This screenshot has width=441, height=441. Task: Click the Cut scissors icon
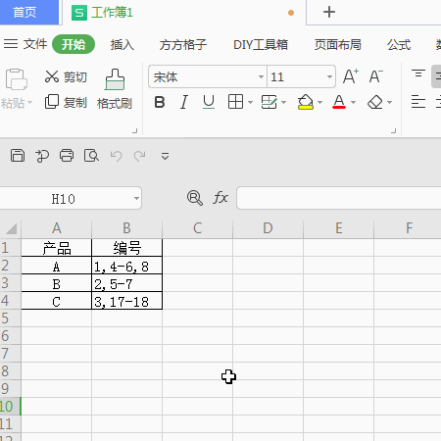tap(52, 76)
